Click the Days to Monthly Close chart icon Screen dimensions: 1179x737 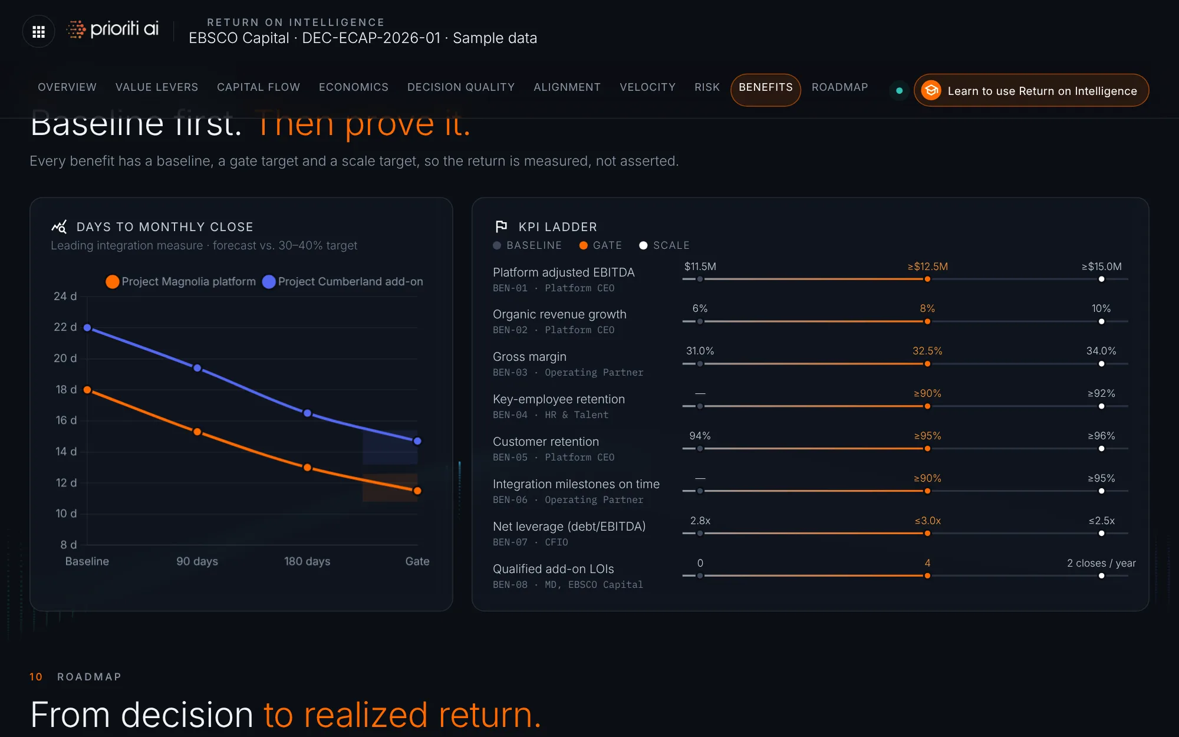click(59, 226)
